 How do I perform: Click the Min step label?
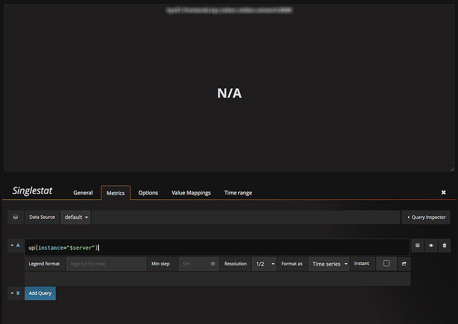click(161, 264)
